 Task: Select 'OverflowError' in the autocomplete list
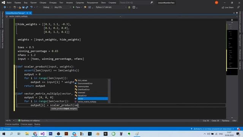[x=91, y=90]
